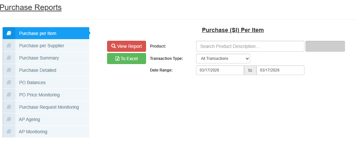Click the Purchase Reports page heading
Viewport: 357px width, 142px height.
pyautogui.click(x=31, y=7)
